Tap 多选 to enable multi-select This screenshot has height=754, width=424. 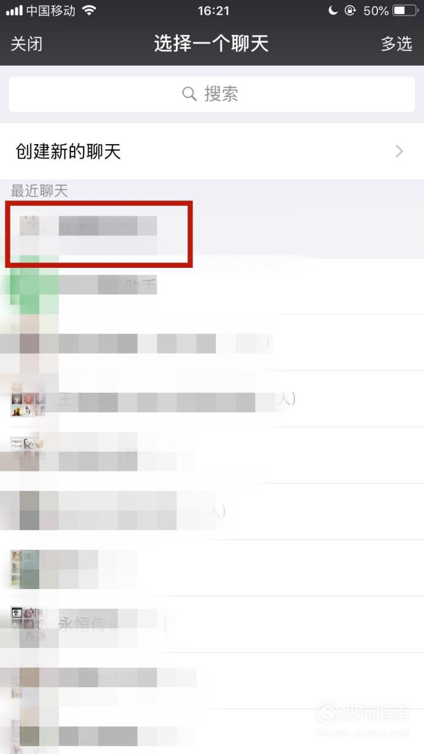[x=396, y=44]
